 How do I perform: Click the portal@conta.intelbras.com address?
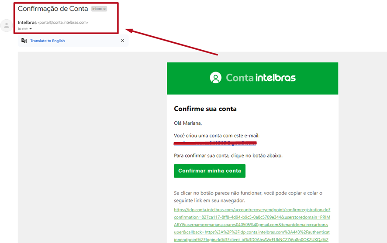[x=63, y=22]
